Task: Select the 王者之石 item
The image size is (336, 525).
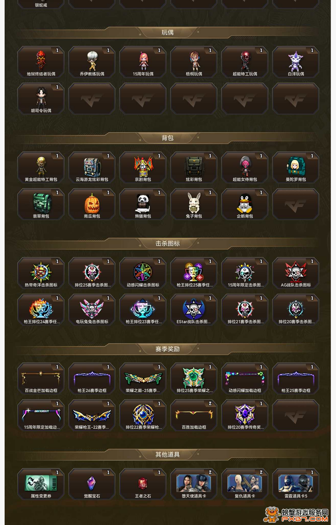Action: pos(143,484)
